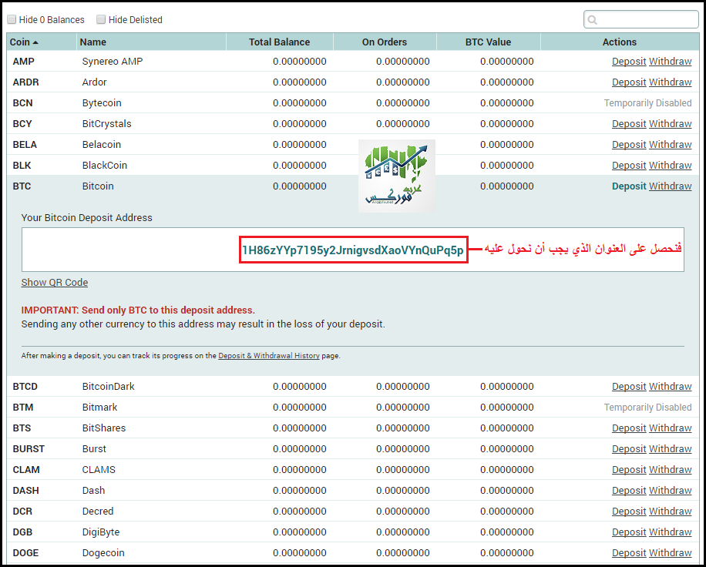Open Withdraw for BURST
Image resolution: width=706 pixels, height=567 pixels.
[671, 448]
